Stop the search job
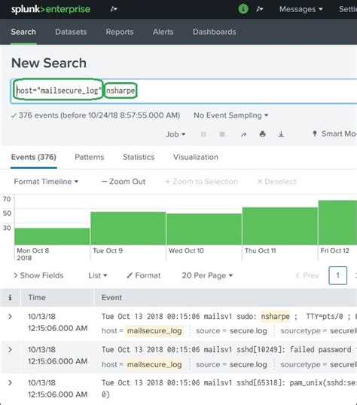Viewport: 357px width, 405px height. (x=222, y=134)
